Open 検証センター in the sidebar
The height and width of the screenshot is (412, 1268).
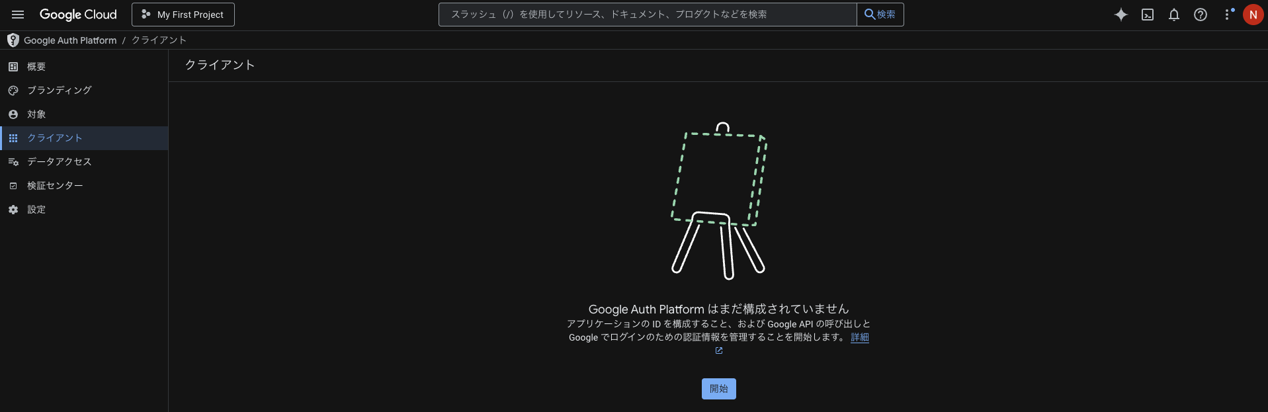(84, 186)
